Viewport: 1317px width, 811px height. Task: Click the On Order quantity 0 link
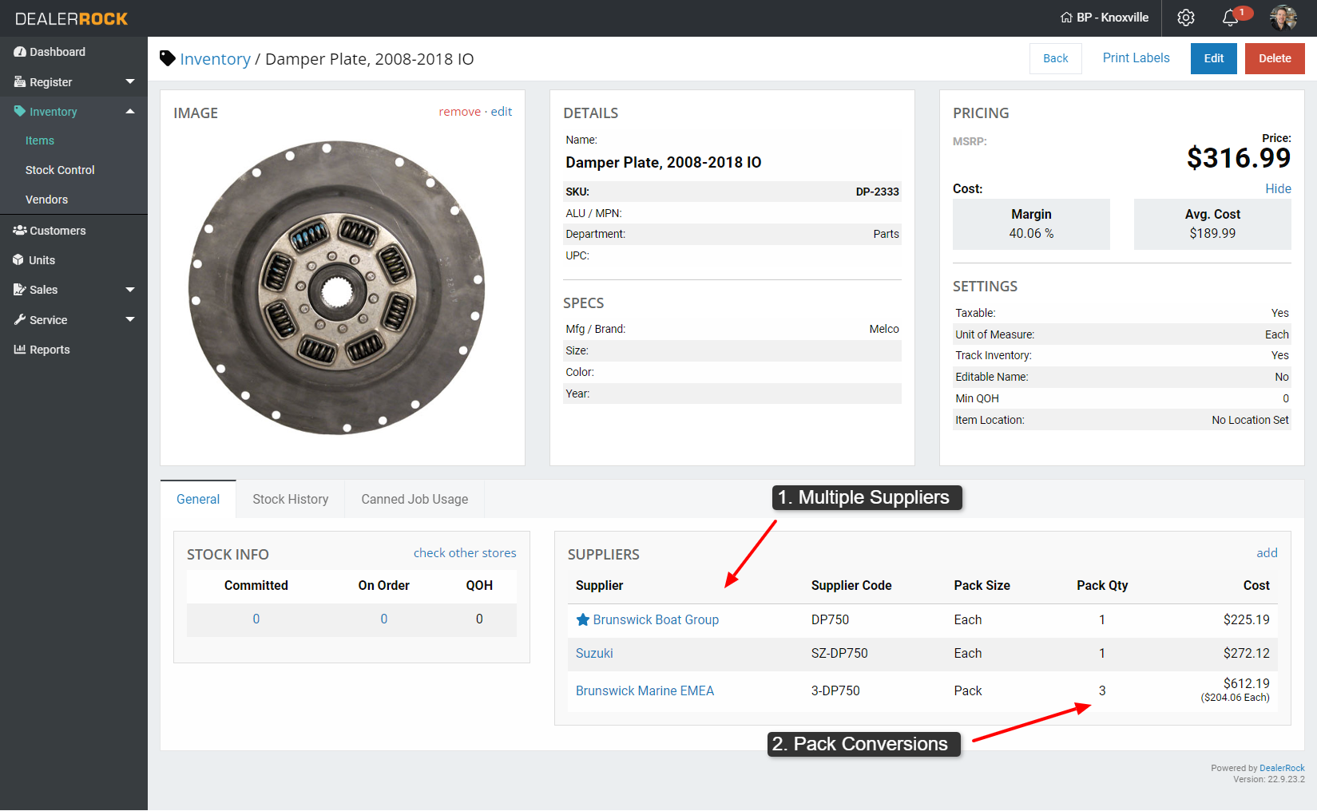pos(384,619)
